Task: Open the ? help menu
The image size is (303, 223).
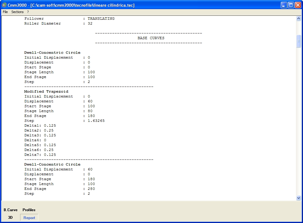Action: coord(28,12)
